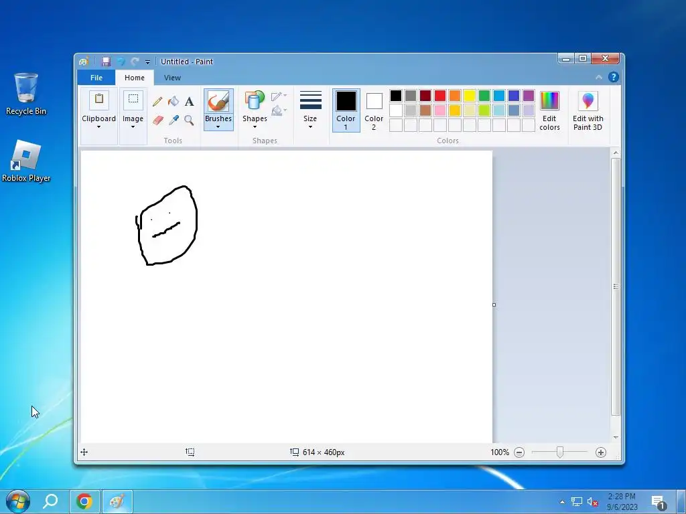Image resolution: width=686 pixels, height=514 pixels.
Task: Show hidden tray icons arrow
Action: click(562, 502)
